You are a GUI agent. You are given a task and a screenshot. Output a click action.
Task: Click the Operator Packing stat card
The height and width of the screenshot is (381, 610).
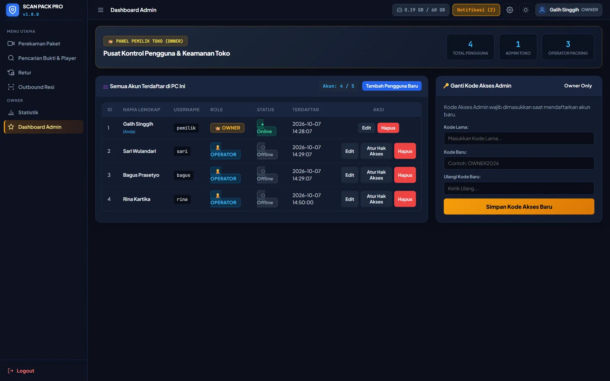[x=568, y=47]
